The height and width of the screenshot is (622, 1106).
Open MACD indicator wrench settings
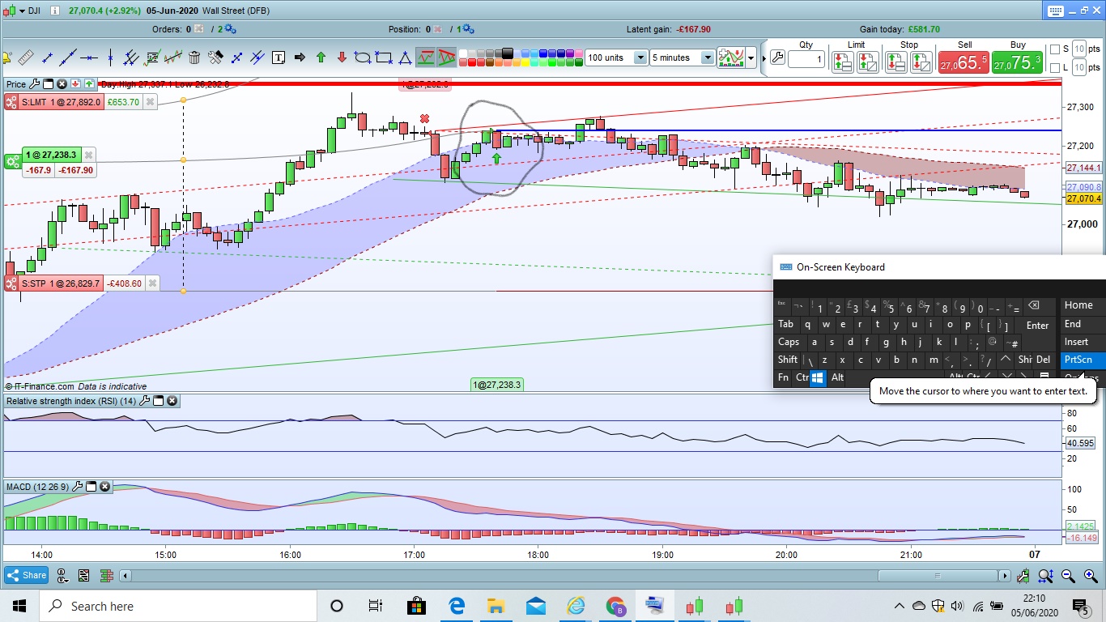(77, 487)
